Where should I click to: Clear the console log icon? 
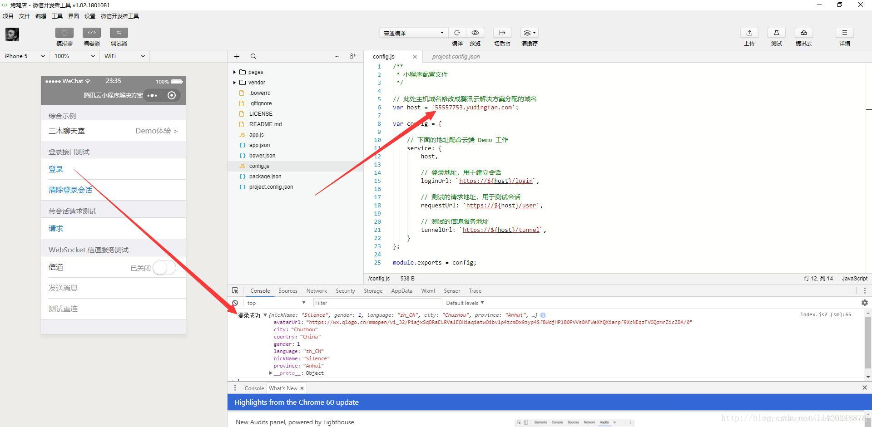235,303
